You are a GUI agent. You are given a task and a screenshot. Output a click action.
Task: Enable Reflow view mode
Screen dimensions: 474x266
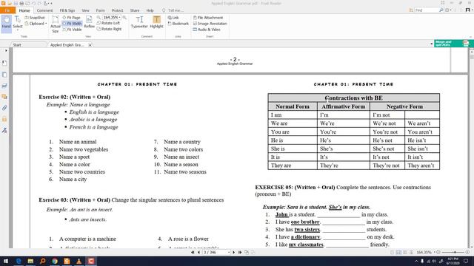click(x=89, y=22)
